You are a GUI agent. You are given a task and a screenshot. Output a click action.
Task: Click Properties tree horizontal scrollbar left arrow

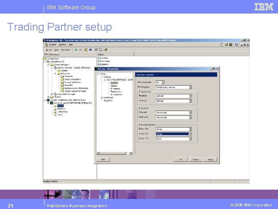98,153
